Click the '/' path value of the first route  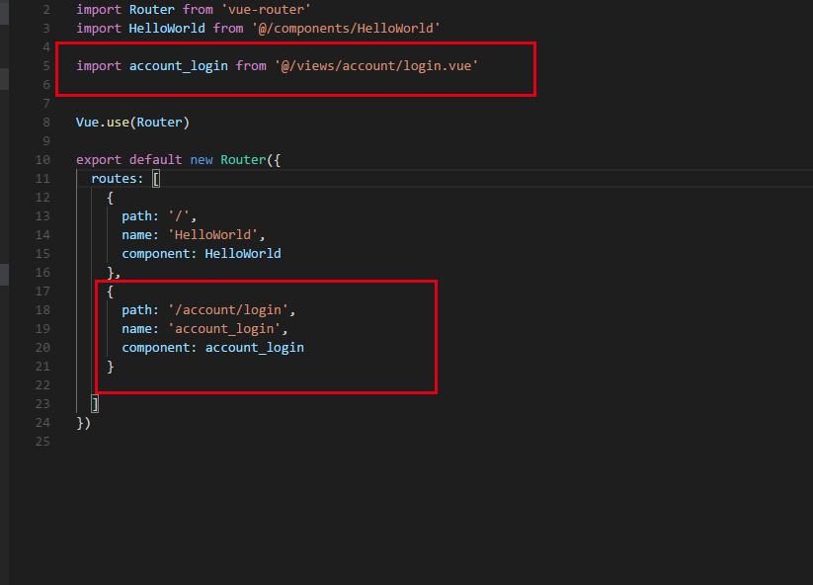186,216
